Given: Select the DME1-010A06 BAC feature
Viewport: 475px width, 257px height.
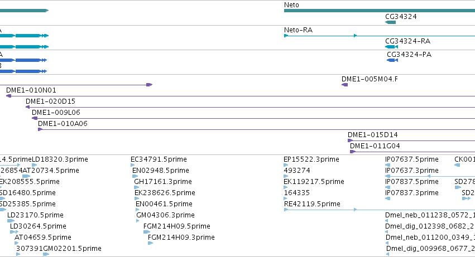Looking at the screenshot, I should 256,129.
